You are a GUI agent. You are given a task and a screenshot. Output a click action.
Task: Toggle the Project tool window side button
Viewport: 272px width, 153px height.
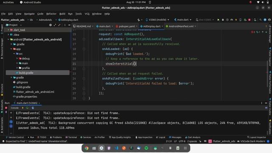tap(2, 29)
